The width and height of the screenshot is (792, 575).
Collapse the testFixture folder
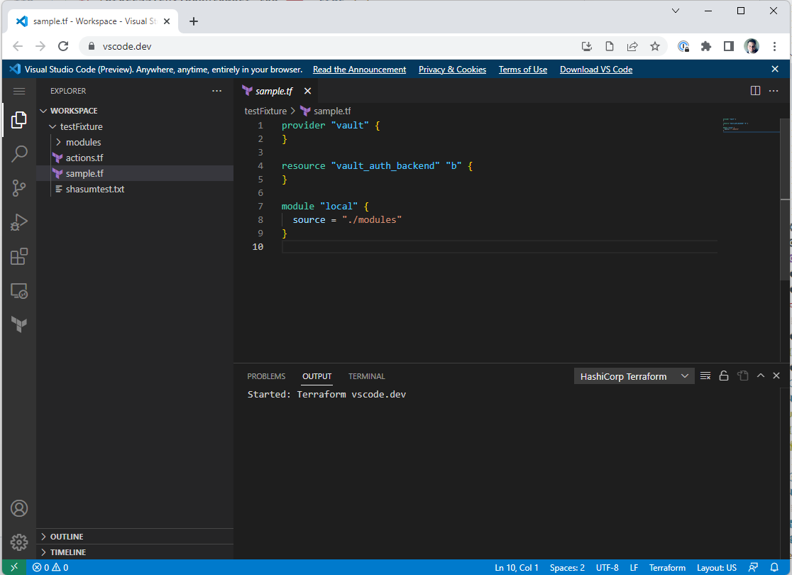click(135, 126)
